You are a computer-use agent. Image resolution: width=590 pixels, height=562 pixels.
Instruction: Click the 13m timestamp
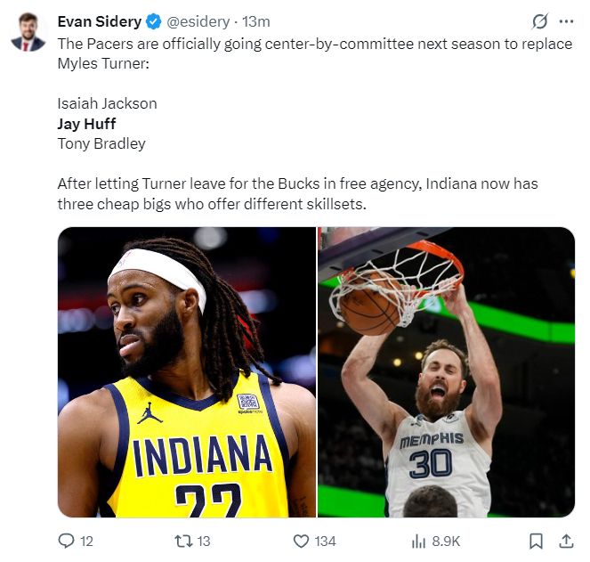(256, 21)
